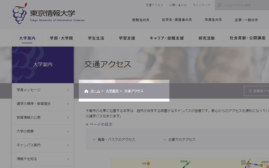Open 大学の概要 sidebar item

[x=43, y=131]
